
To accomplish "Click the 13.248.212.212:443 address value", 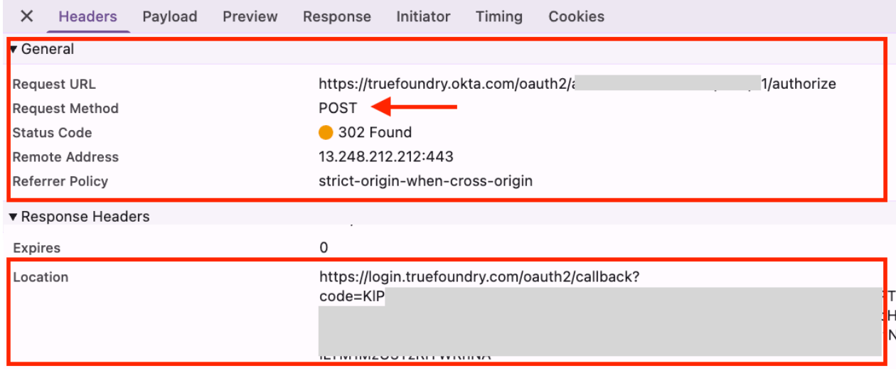I will pos(386,156).
